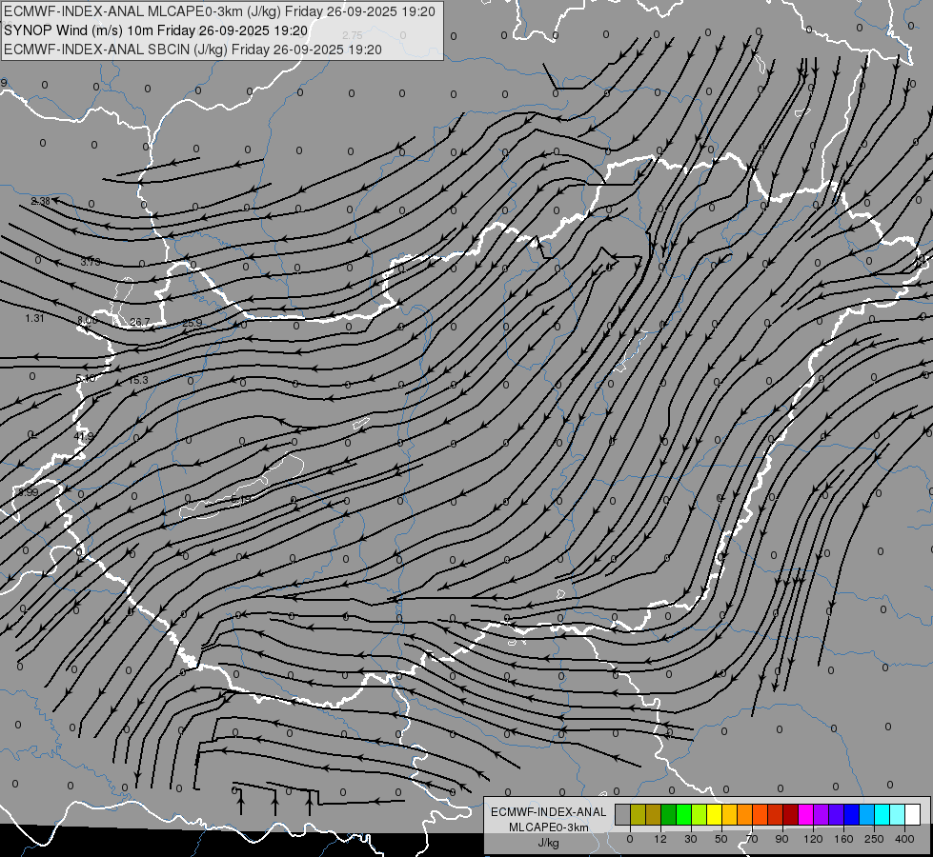This screenshot has height=857, width=933.
Task: Click the map value 5.13 on the lake
Action: pyautogui.click(x=241, y=499)
